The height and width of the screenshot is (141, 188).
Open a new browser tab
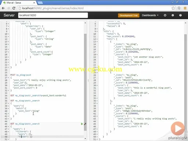(40, 3)
